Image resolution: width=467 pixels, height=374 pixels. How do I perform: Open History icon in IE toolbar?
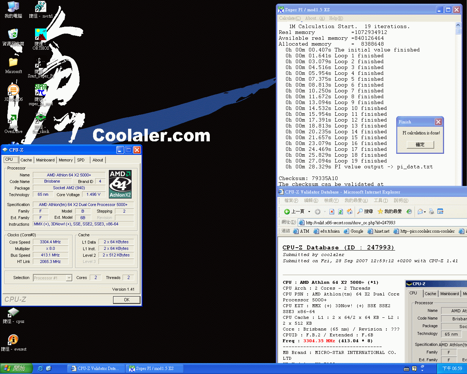click(x=409, y=211)
